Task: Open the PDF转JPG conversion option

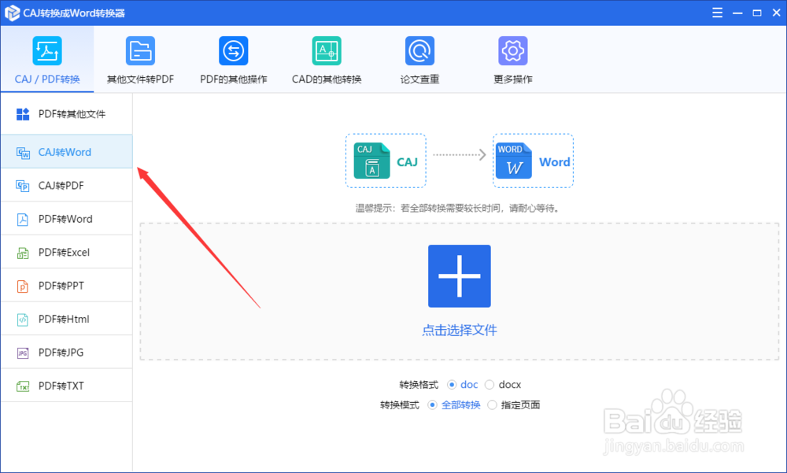Action: tap(66, 352)
